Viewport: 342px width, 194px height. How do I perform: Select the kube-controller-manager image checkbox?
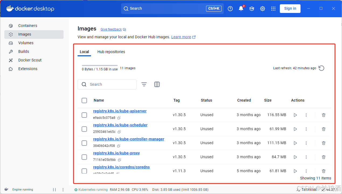[x=84, y=143]
